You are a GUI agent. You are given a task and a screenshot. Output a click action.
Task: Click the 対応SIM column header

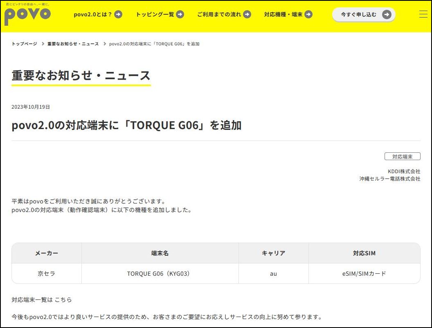coord(364,253)
